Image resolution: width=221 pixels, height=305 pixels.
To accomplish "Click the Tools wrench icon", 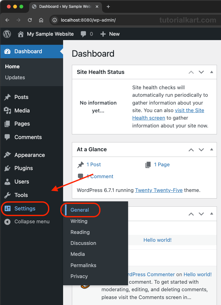I will [8, 195].
